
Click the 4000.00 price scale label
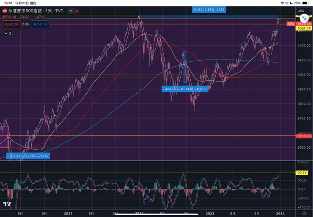pyautogui.click(x=304, y=75)
